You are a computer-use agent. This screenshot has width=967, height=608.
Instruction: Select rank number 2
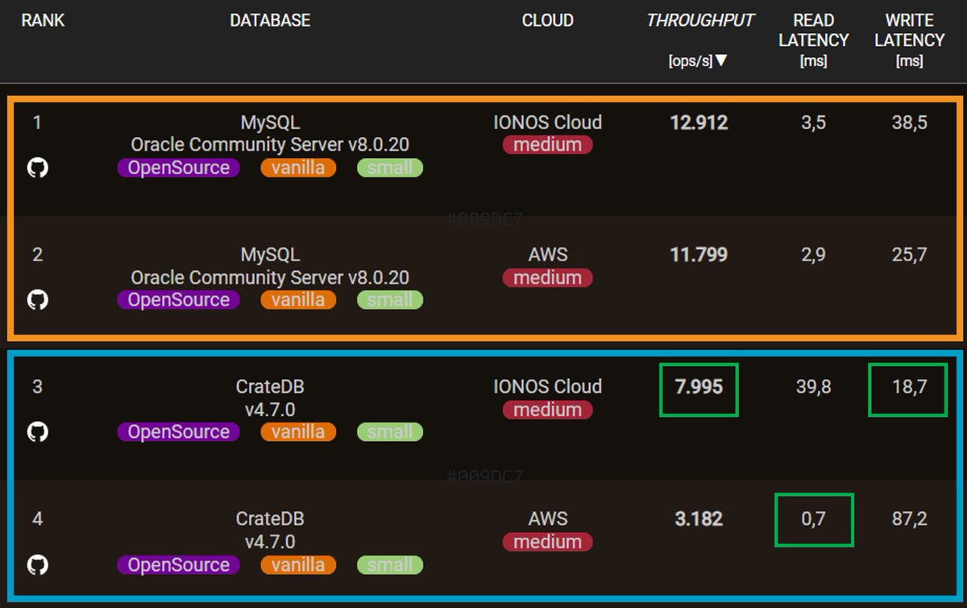(x=37, y=255)
